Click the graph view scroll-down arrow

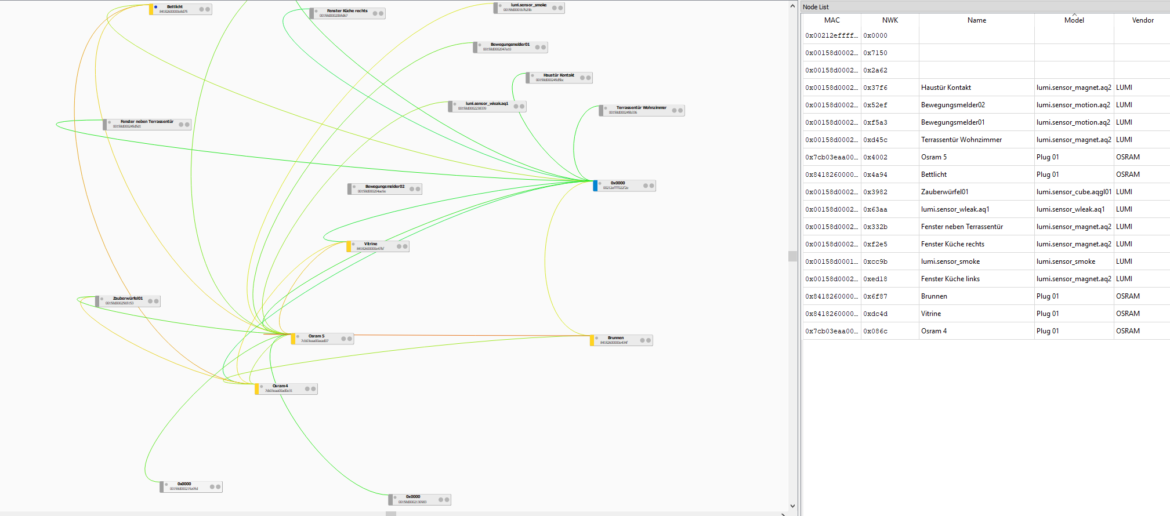[792, 506]
